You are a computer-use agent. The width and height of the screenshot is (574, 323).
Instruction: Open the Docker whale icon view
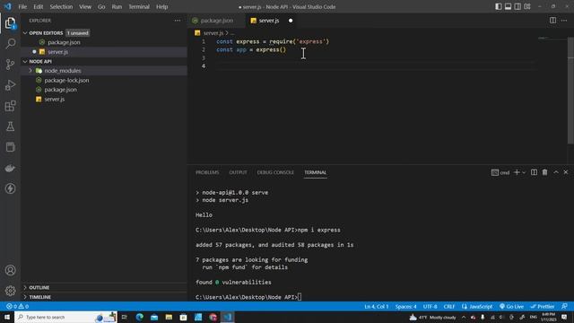(10, 168)
